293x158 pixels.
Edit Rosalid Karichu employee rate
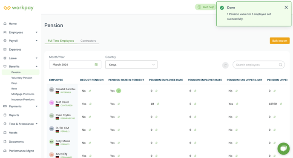click(156, 91)
